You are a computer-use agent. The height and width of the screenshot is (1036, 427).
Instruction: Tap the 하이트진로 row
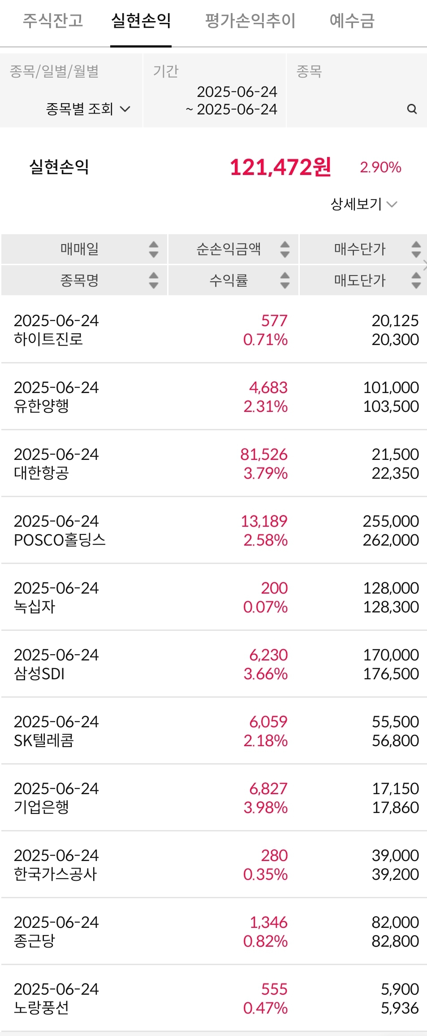click(213, 330)
